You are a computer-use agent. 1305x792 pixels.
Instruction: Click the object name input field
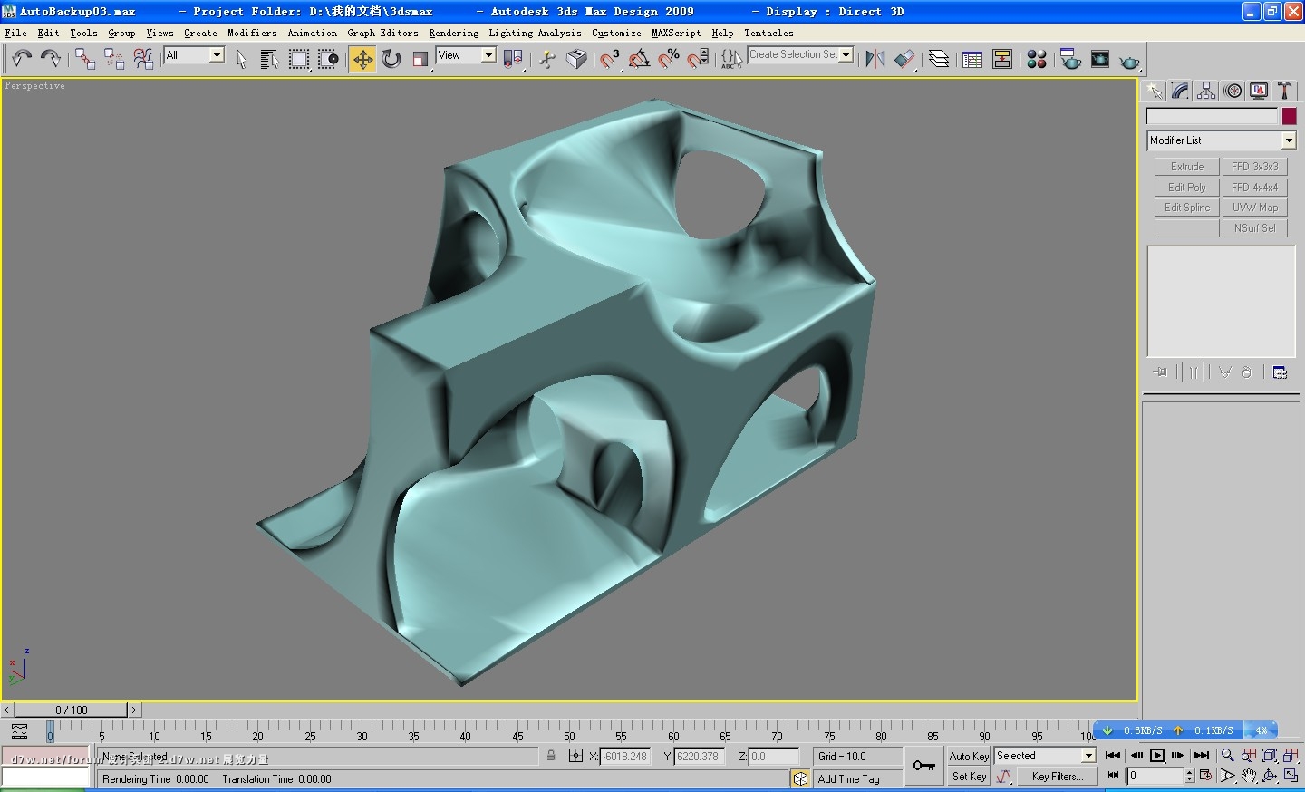[x=1212, y=116]
